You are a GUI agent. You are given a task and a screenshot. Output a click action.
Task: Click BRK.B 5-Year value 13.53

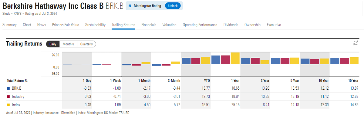[x=295, y=88]
